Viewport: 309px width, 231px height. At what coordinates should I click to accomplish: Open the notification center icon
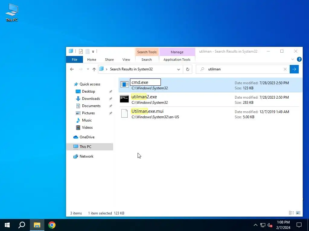click(x=299, y=225)
